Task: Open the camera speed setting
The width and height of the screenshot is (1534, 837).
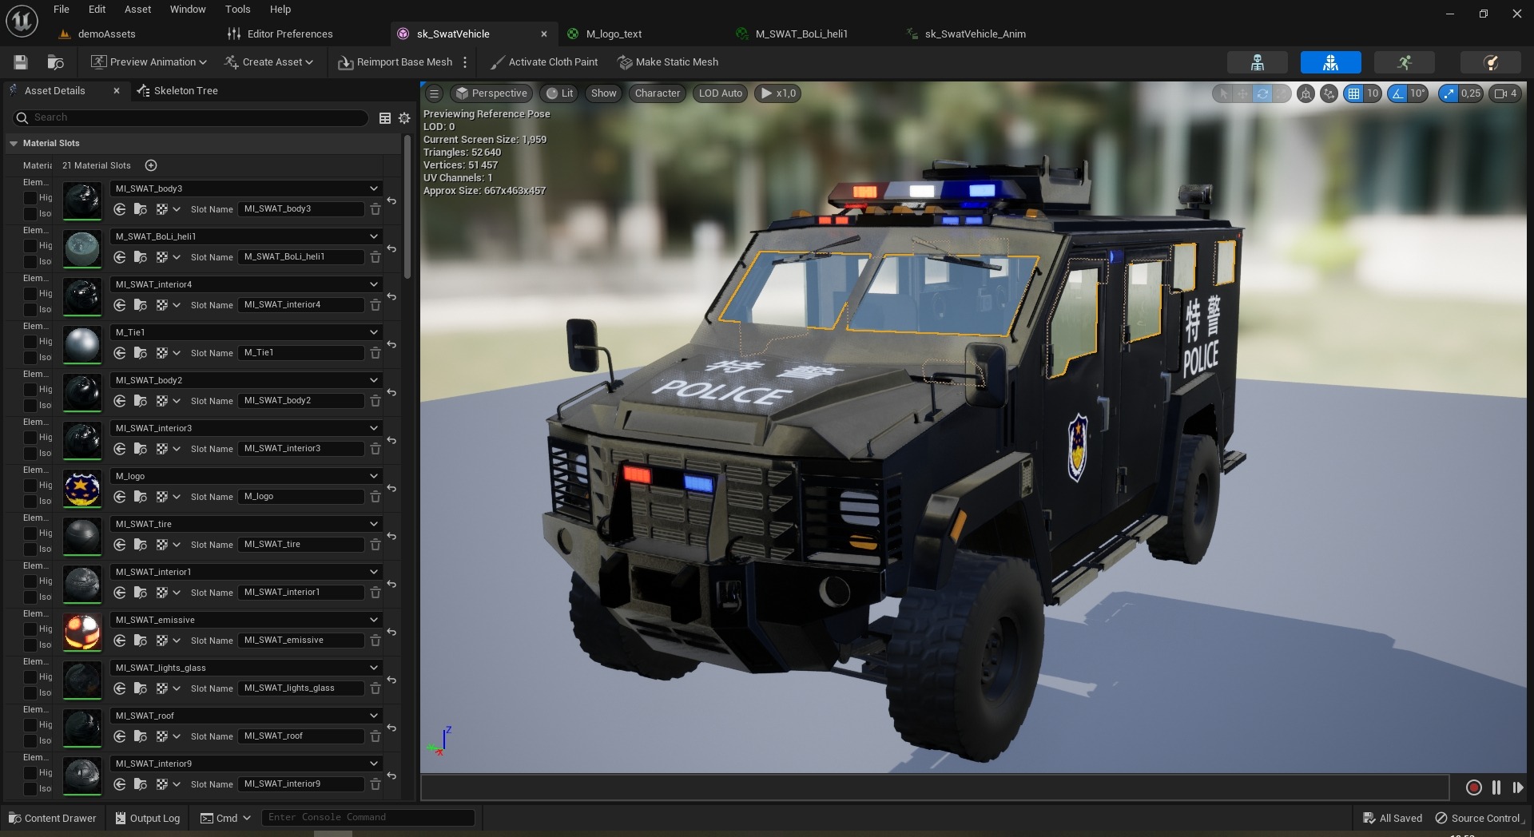Action: 1504,93
